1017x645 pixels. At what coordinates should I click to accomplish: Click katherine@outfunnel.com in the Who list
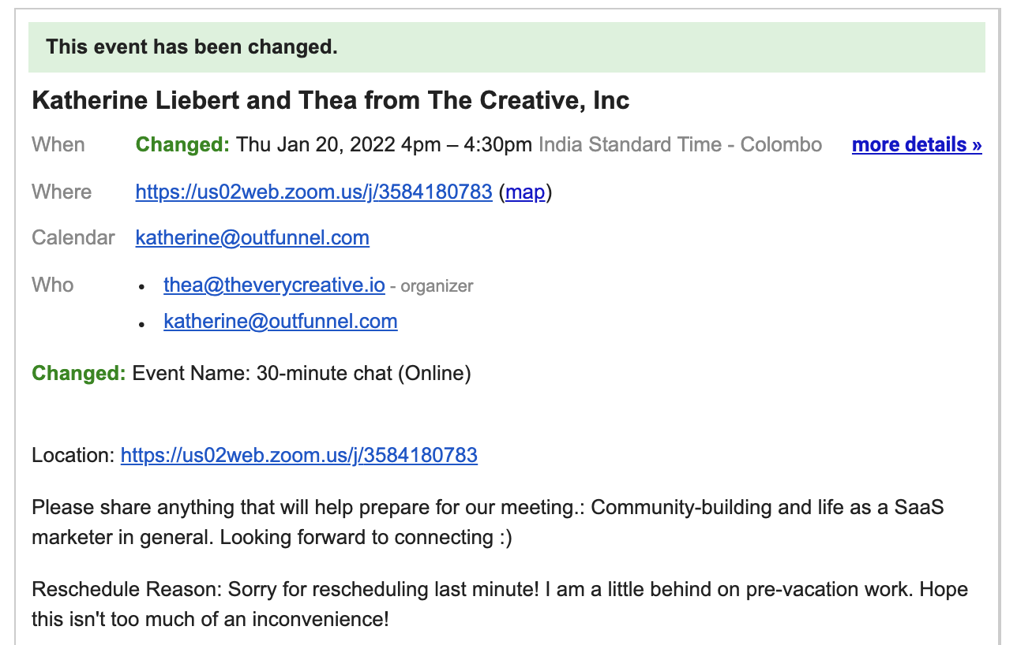[280, 321]
